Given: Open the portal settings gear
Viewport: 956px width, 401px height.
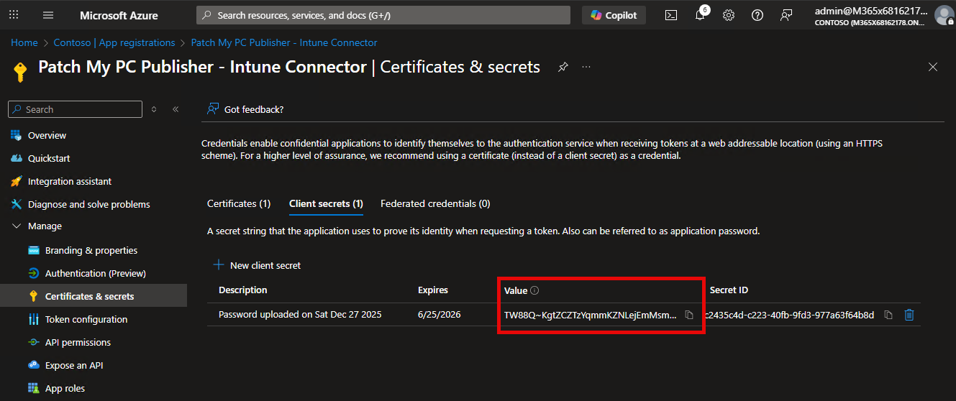Looking at the screenshot, I should click(x=729, y=15).
